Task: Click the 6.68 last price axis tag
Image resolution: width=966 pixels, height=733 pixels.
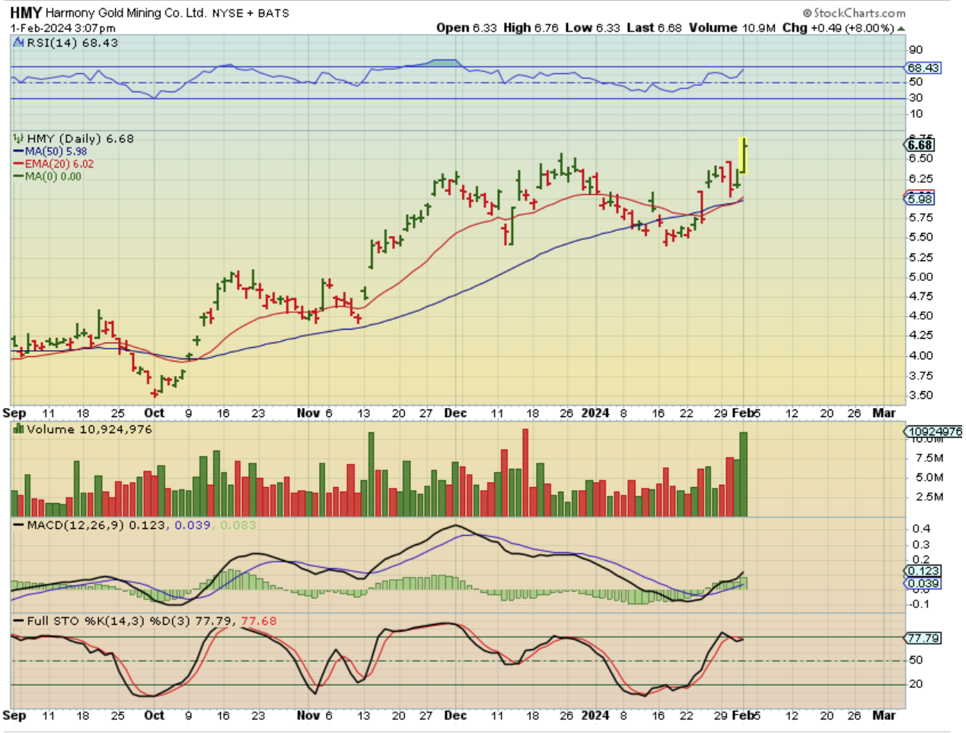Action: [x=920, y=145]
